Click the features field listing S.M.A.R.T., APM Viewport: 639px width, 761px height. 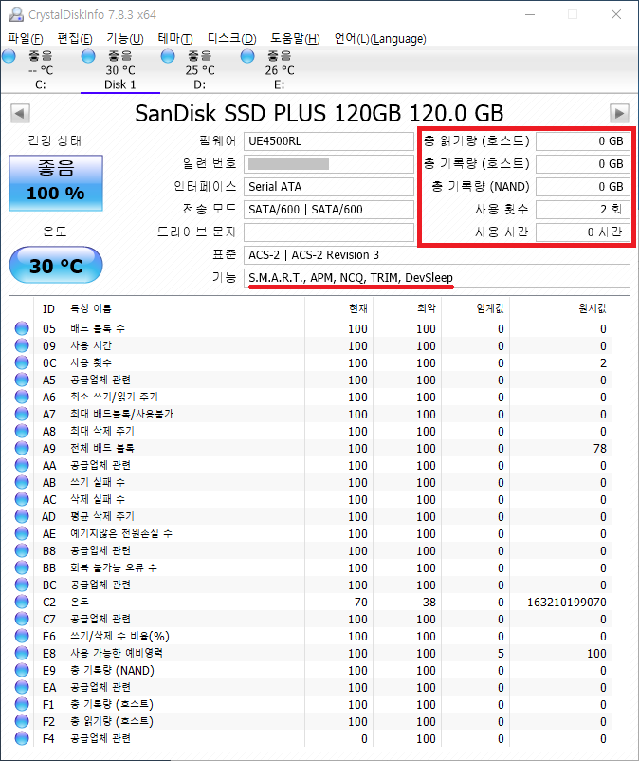[x=437, y=278]
